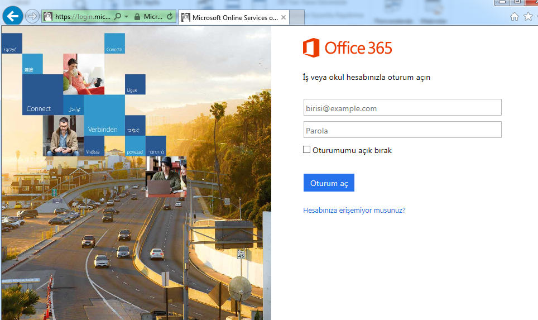Click the site favicon in address bar
This screenshot has width=538, height=320.
(x=48, y=17)
